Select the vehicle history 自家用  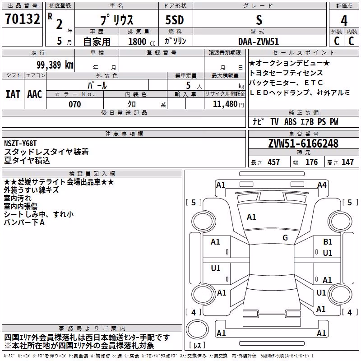tap(97, 42)
